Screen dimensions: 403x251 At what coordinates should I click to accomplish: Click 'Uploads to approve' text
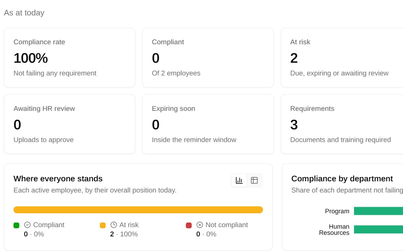[44, 140]
